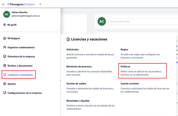Go to Monitoreo de procesos
The image size is (178, 116).
(79, 67)
